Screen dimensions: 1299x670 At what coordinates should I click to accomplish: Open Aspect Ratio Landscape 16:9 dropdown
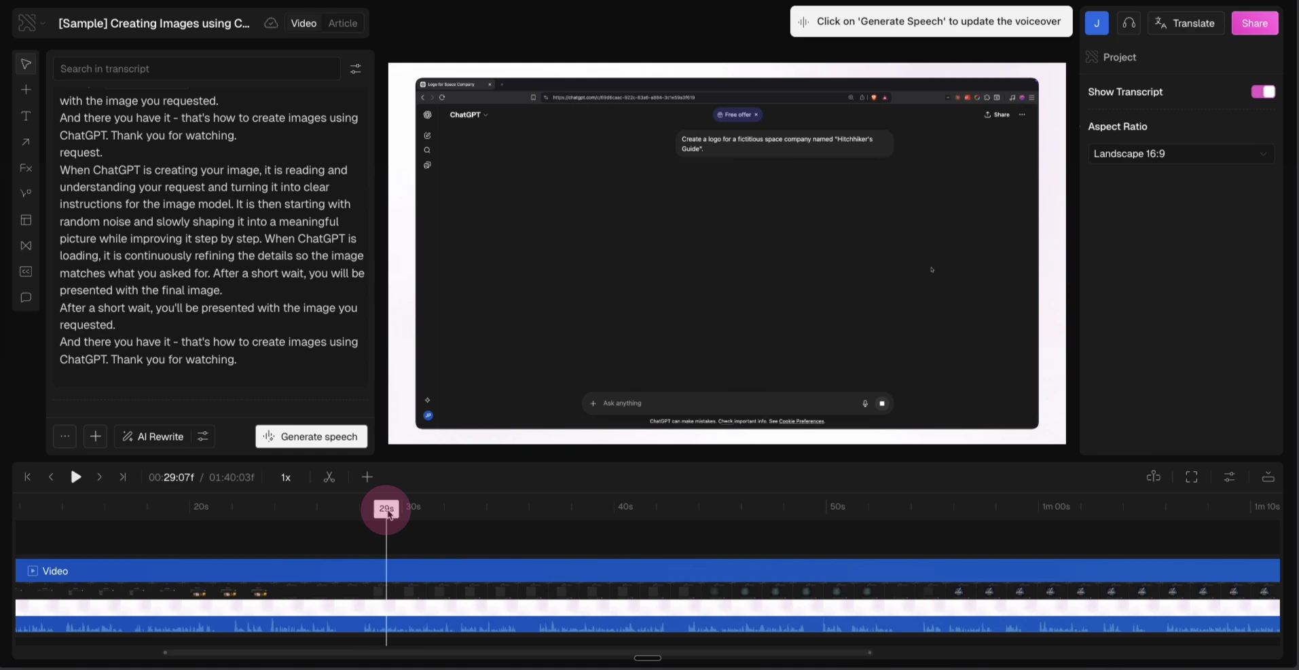[x=1181, y=153]
